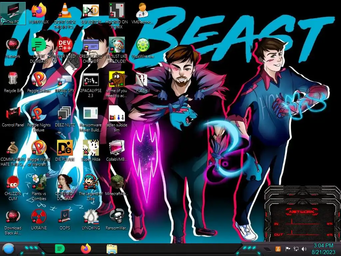
Task: Select the HOOKED ON XONIX icon
Action: [x=117, y=16]
